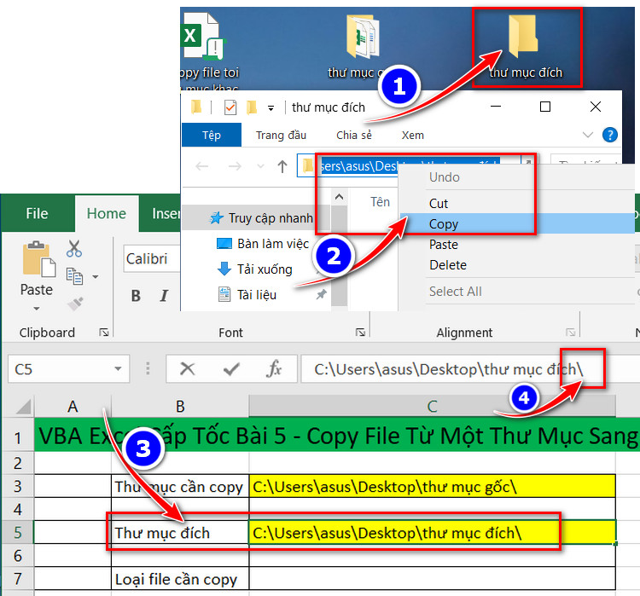This screenshot has height=596, width=640.
Task: Toggle Bold formatting
Action: tap(136, 295)
